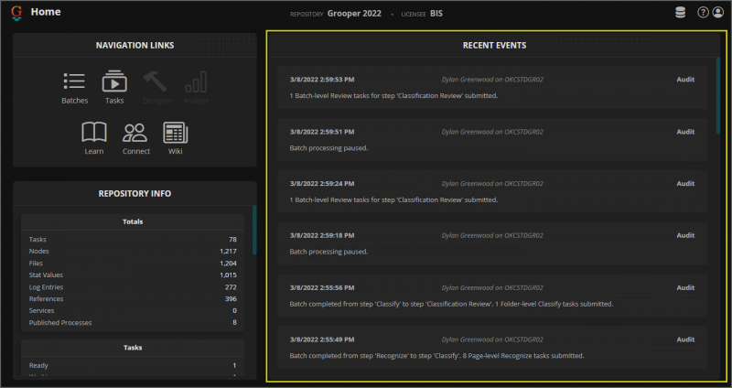Image resolution: width=732 pixels, height=388 pixels.
Task: Click the References total row
Action: pos(133,299)
